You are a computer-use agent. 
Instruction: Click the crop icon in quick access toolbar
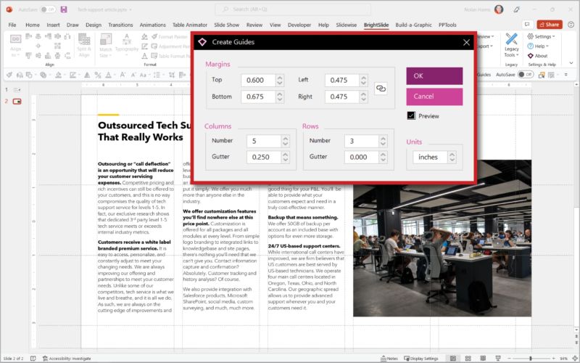click(x=172, y=75)
